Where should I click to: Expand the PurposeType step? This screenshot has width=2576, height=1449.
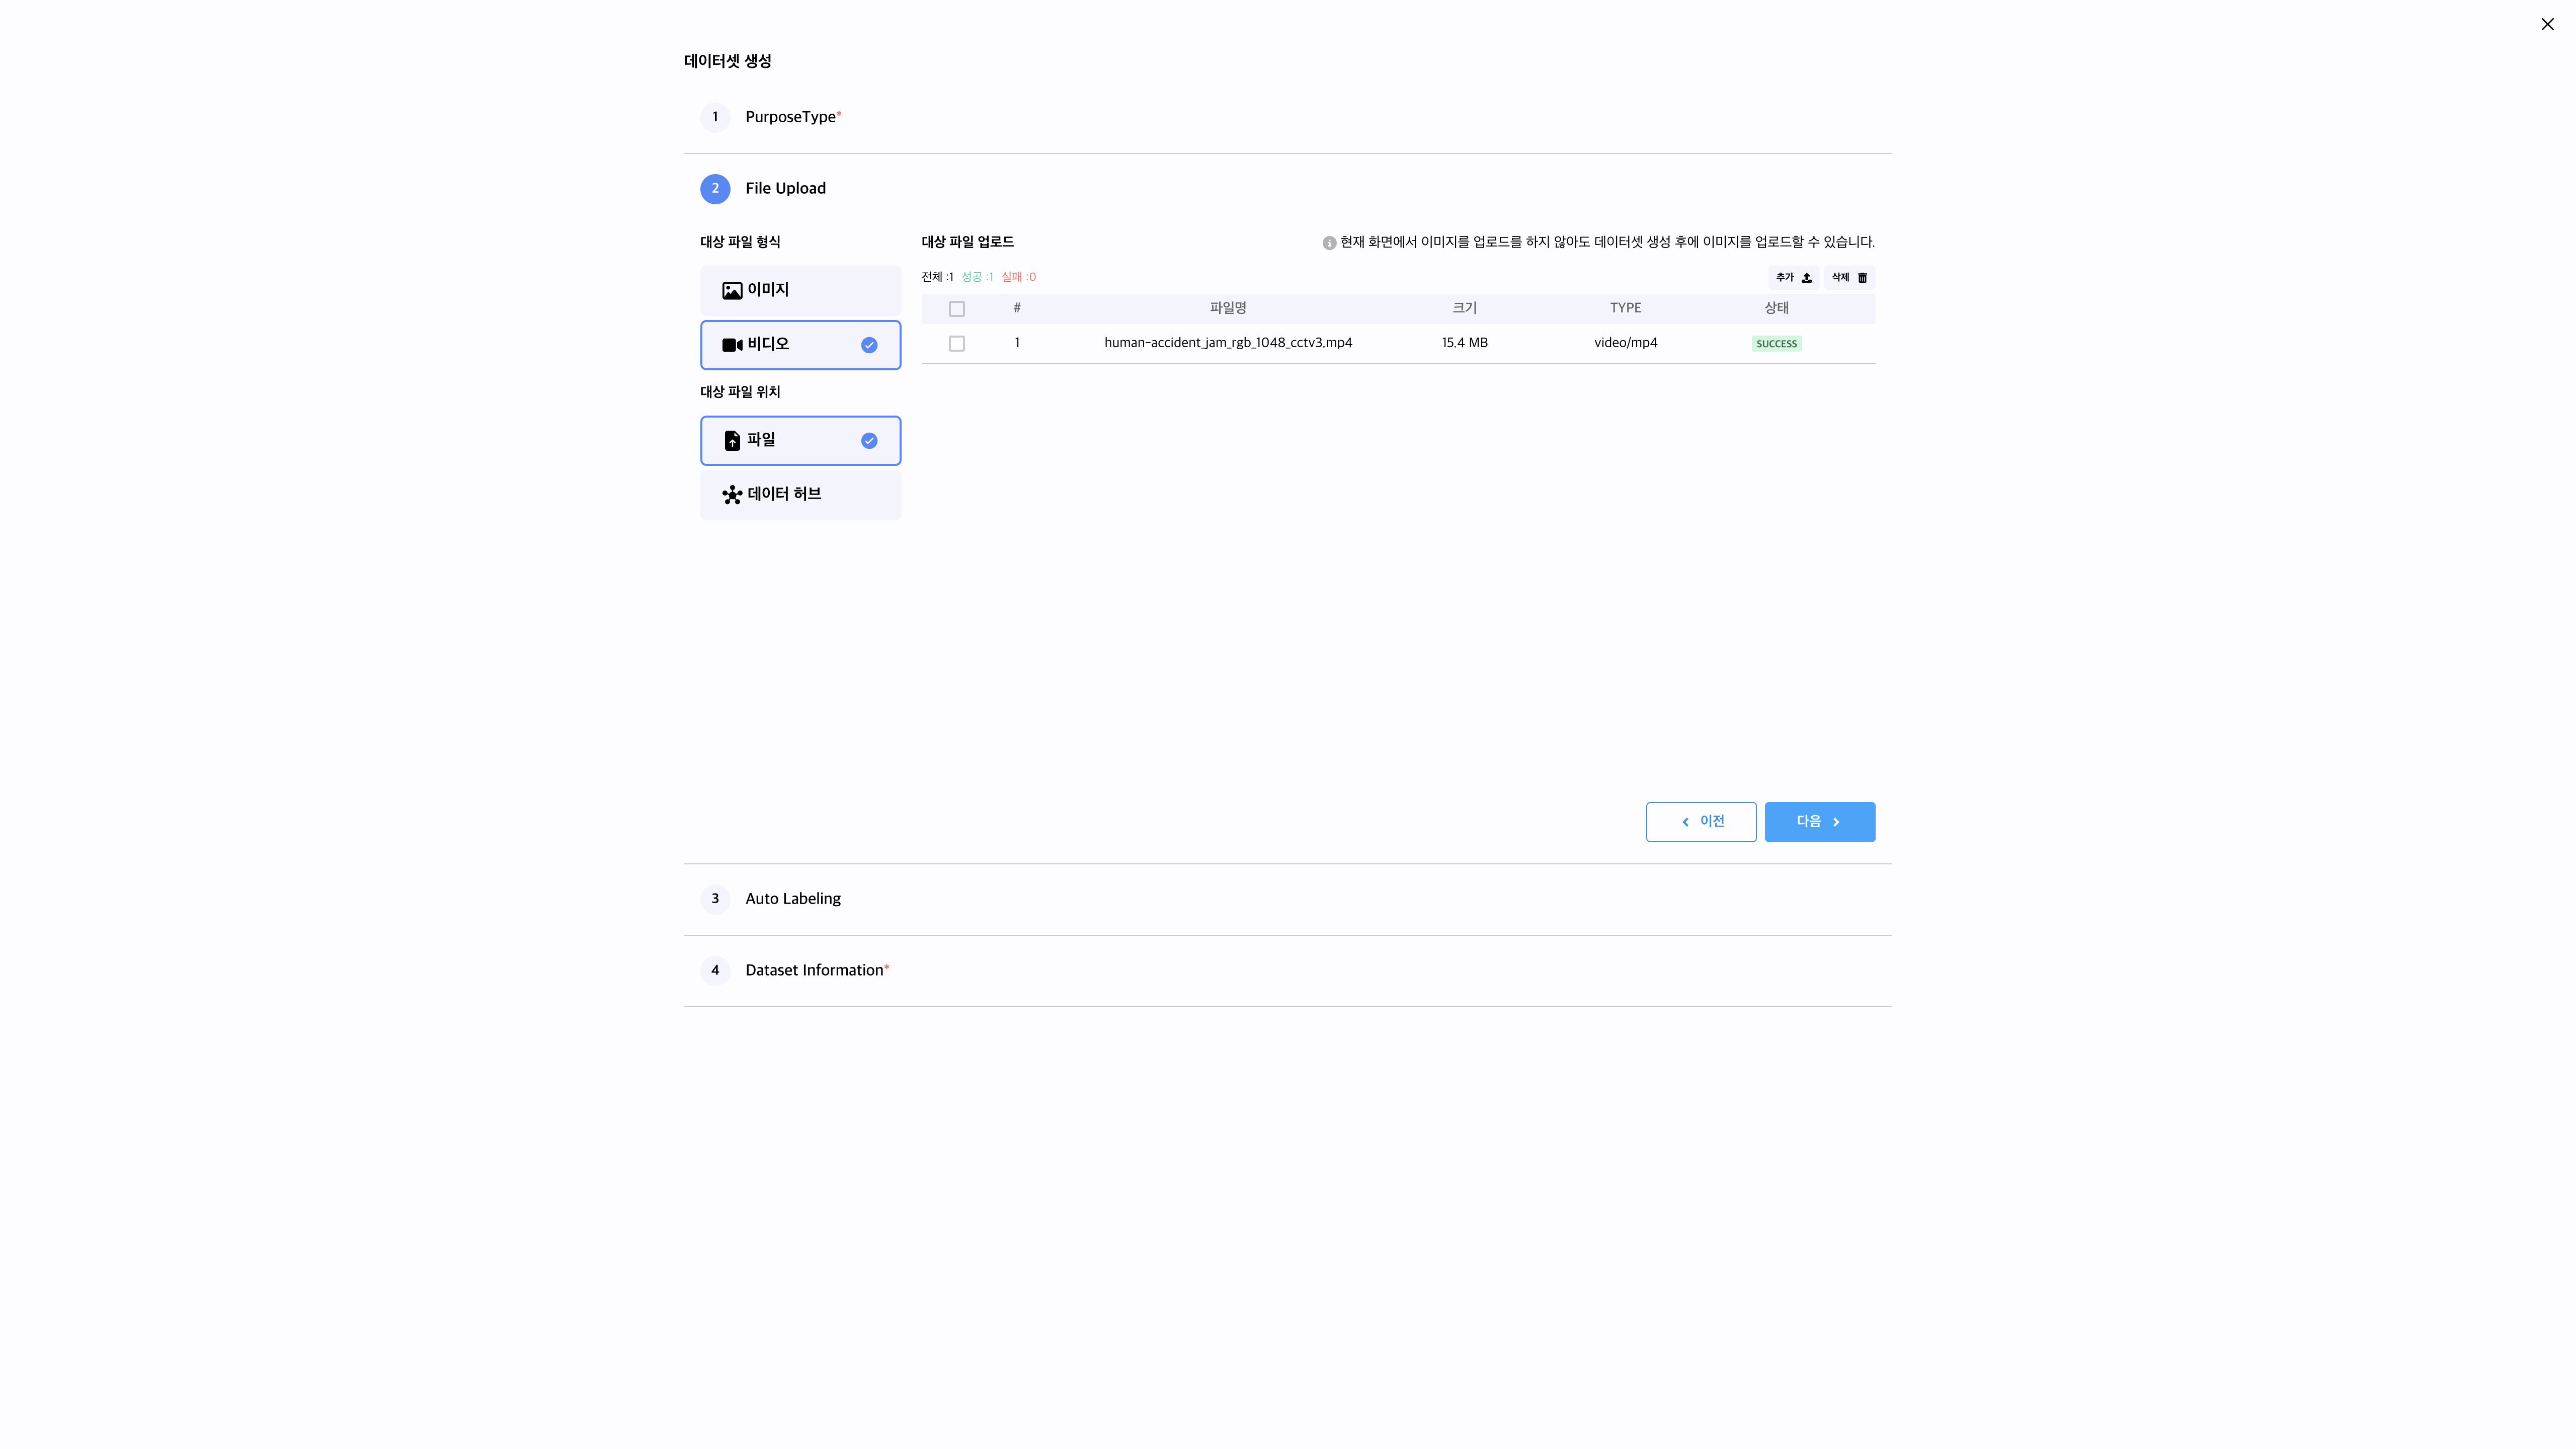(790, 117)
